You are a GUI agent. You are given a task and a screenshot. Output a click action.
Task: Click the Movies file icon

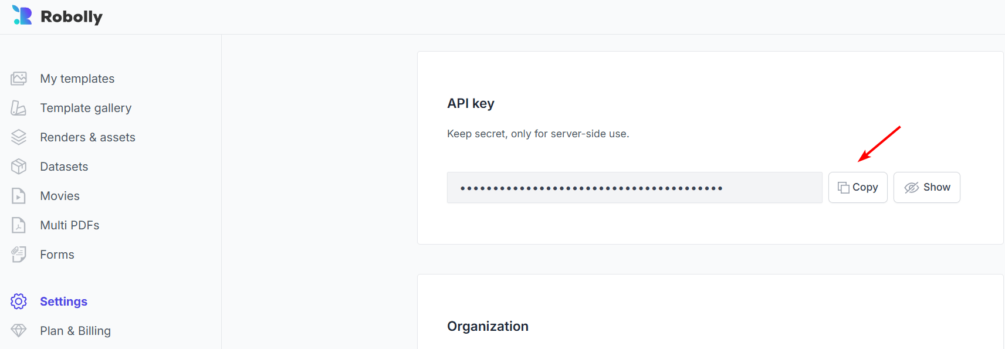19,196
